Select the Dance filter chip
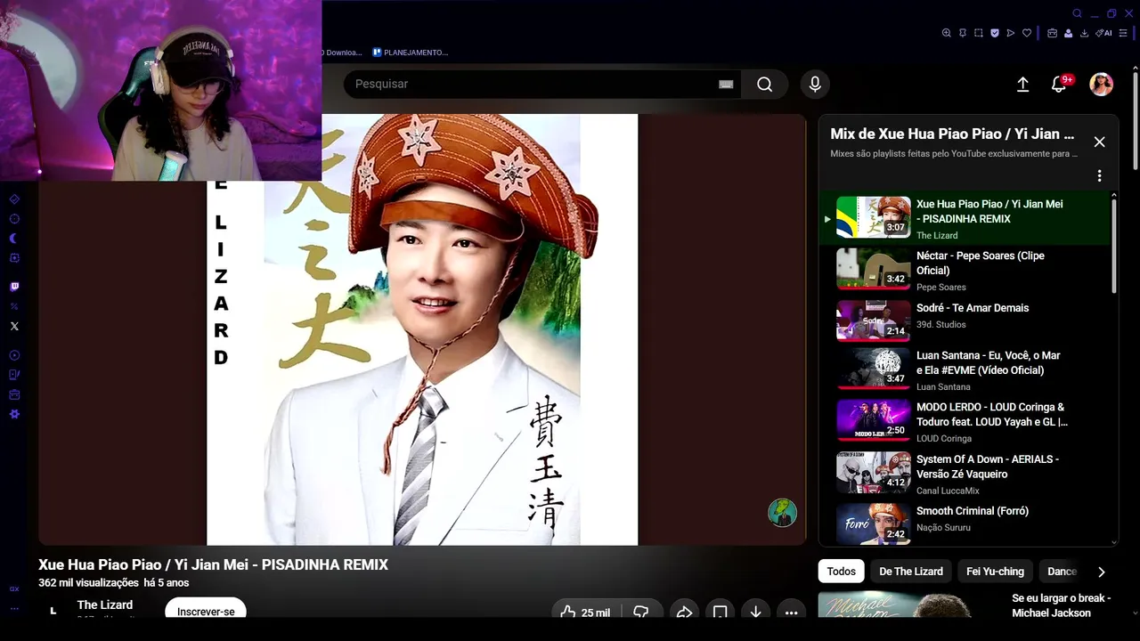 [x=1062, y=572]
